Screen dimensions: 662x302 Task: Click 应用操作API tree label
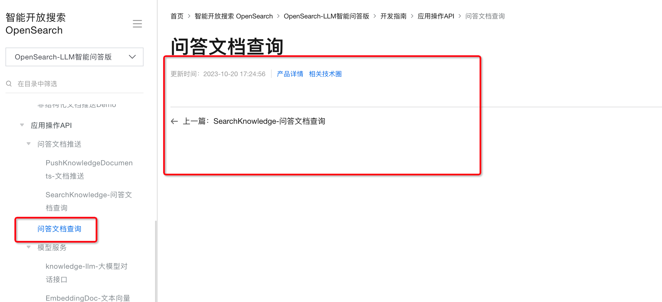point(51,125)
